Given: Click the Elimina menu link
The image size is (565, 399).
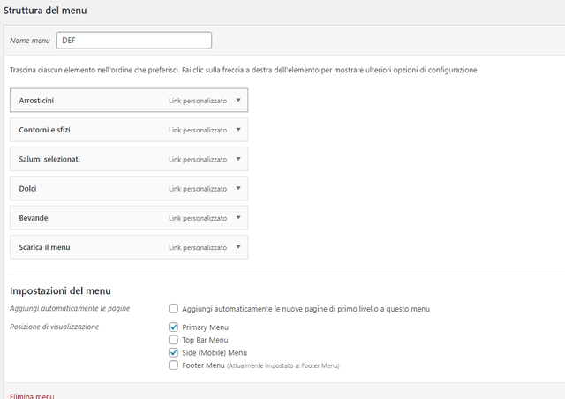Looking at the screenshot, I should pos(32,395).
